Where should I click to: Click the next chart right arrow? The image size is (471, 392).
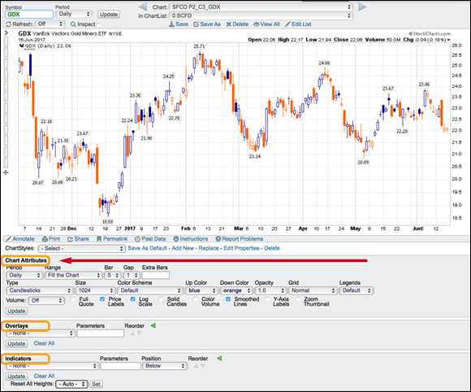coord(362,7)
